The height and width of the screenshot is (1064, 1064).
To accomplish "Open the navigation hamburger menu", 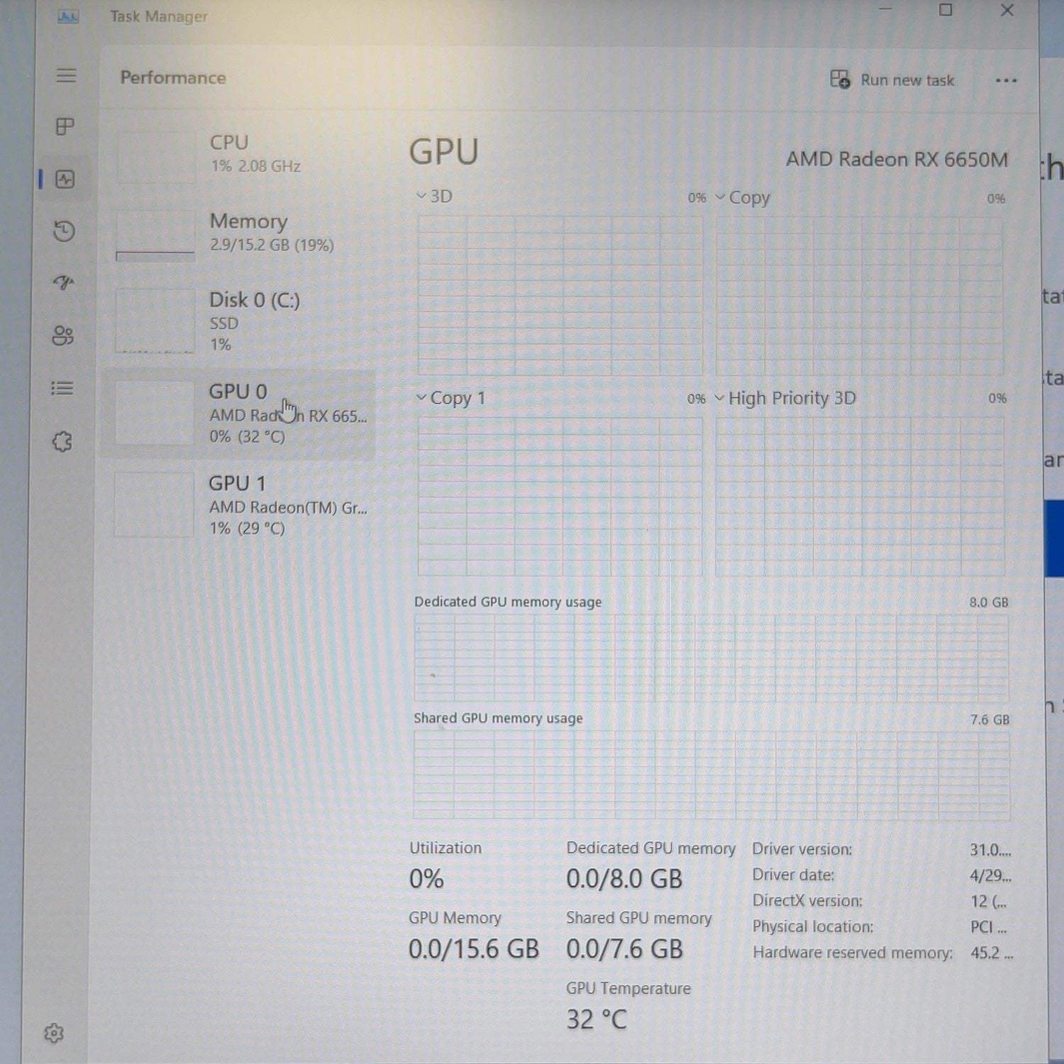I will pos(66,75).
